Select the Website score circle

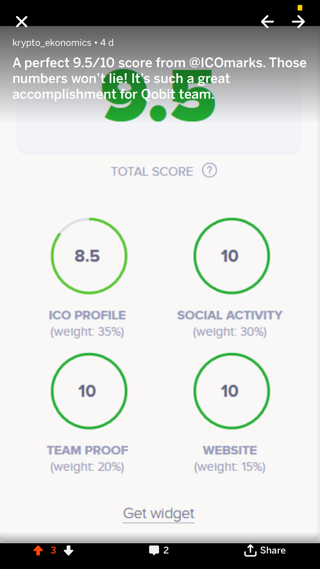tap(232, 391)
